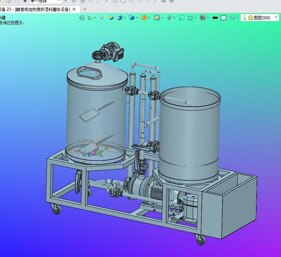Click the small square frame icon
The image size is (281, 257).
coord(181,18)
